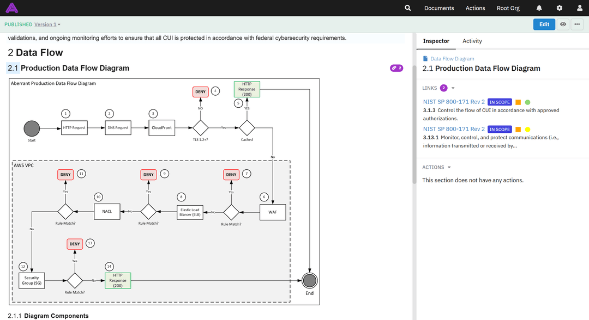589x320 pixels.
Task: Open the more options ellipsis button
Action: [x=577, y=24]
